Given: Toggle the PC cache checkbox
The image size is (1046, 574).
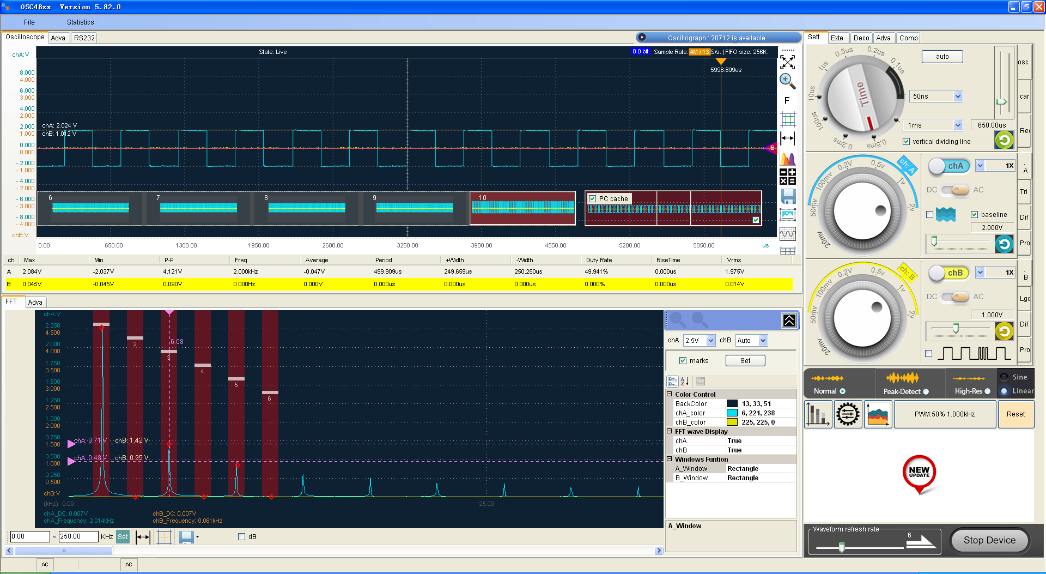Looking at the screenshot, I should 593,199.
